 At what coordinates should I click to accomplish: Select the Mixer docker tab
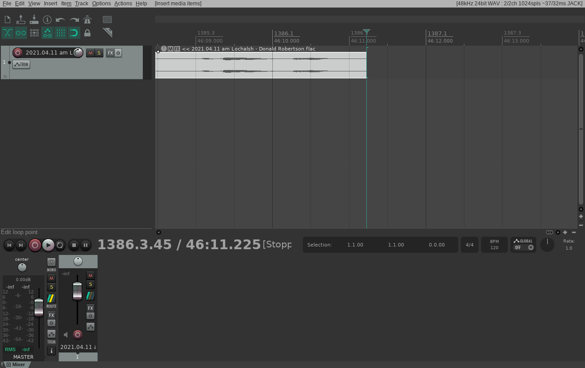click(16, 364)
